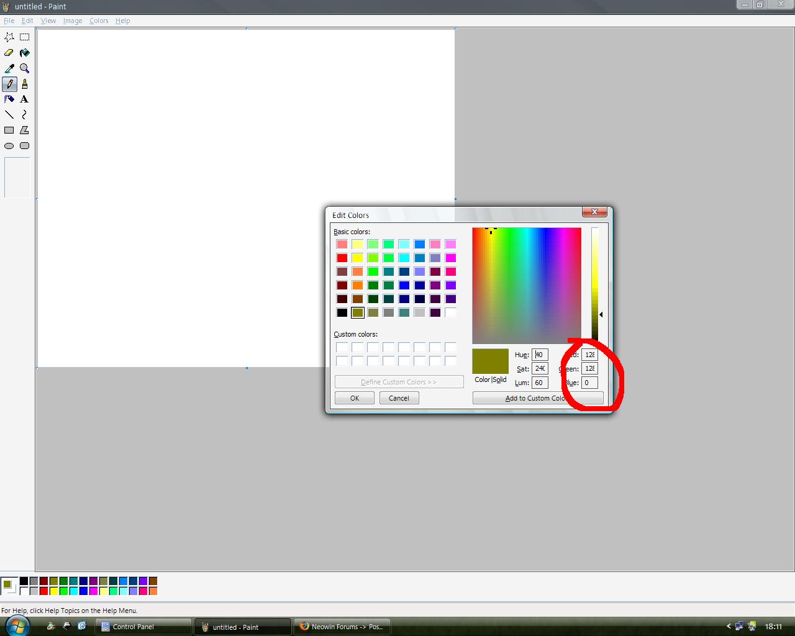Screen dimensions: 795x636
Task: Open the Help menu
Action: [x=123, y=20]
